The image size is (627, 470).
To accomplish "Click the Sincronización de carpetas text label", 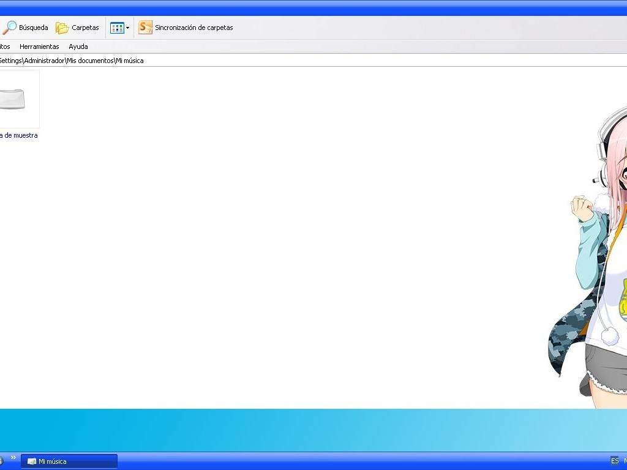I will (x=193, y=28).
